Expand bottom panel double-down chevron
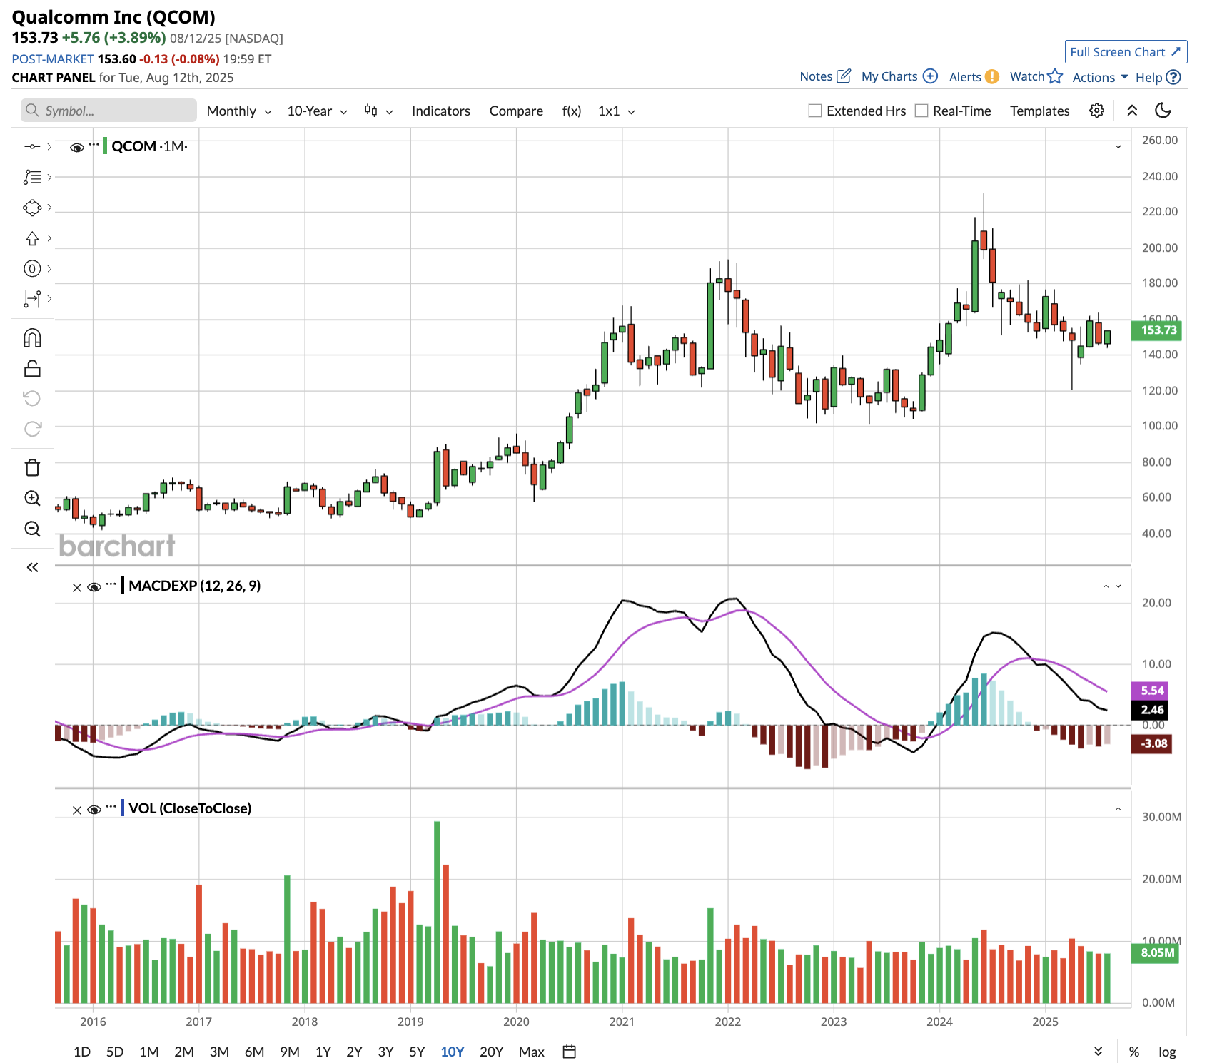1212x1063 pixels. click(x=1099, y=1052)
